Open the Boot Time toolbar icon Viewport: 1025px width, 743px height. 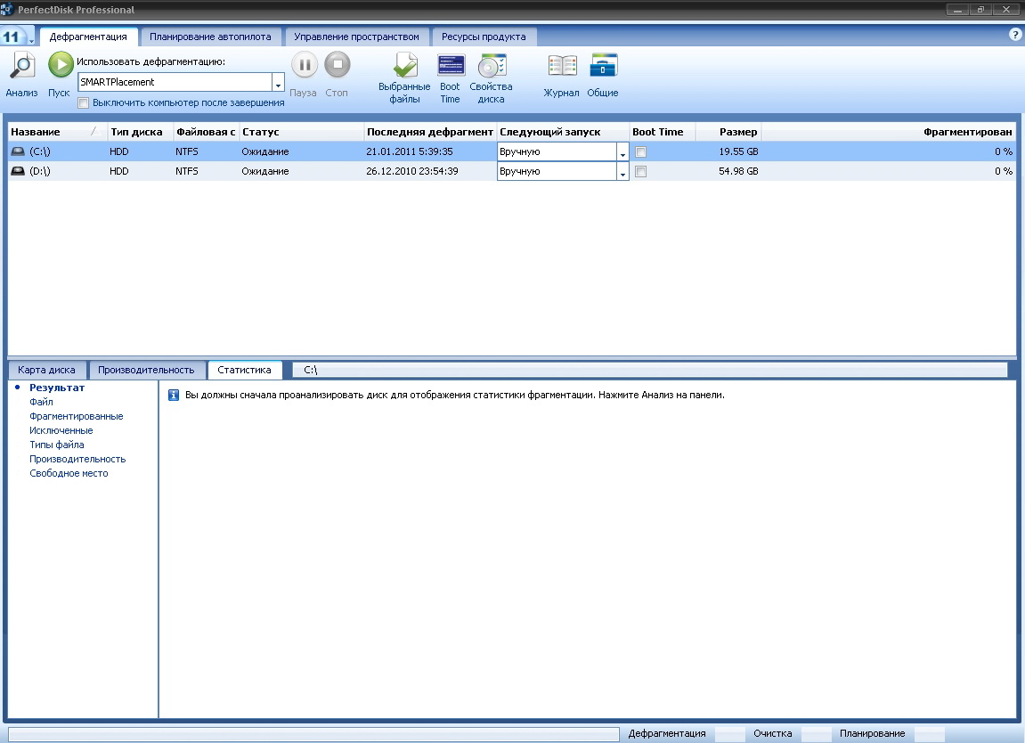click(x=451, y=65)
